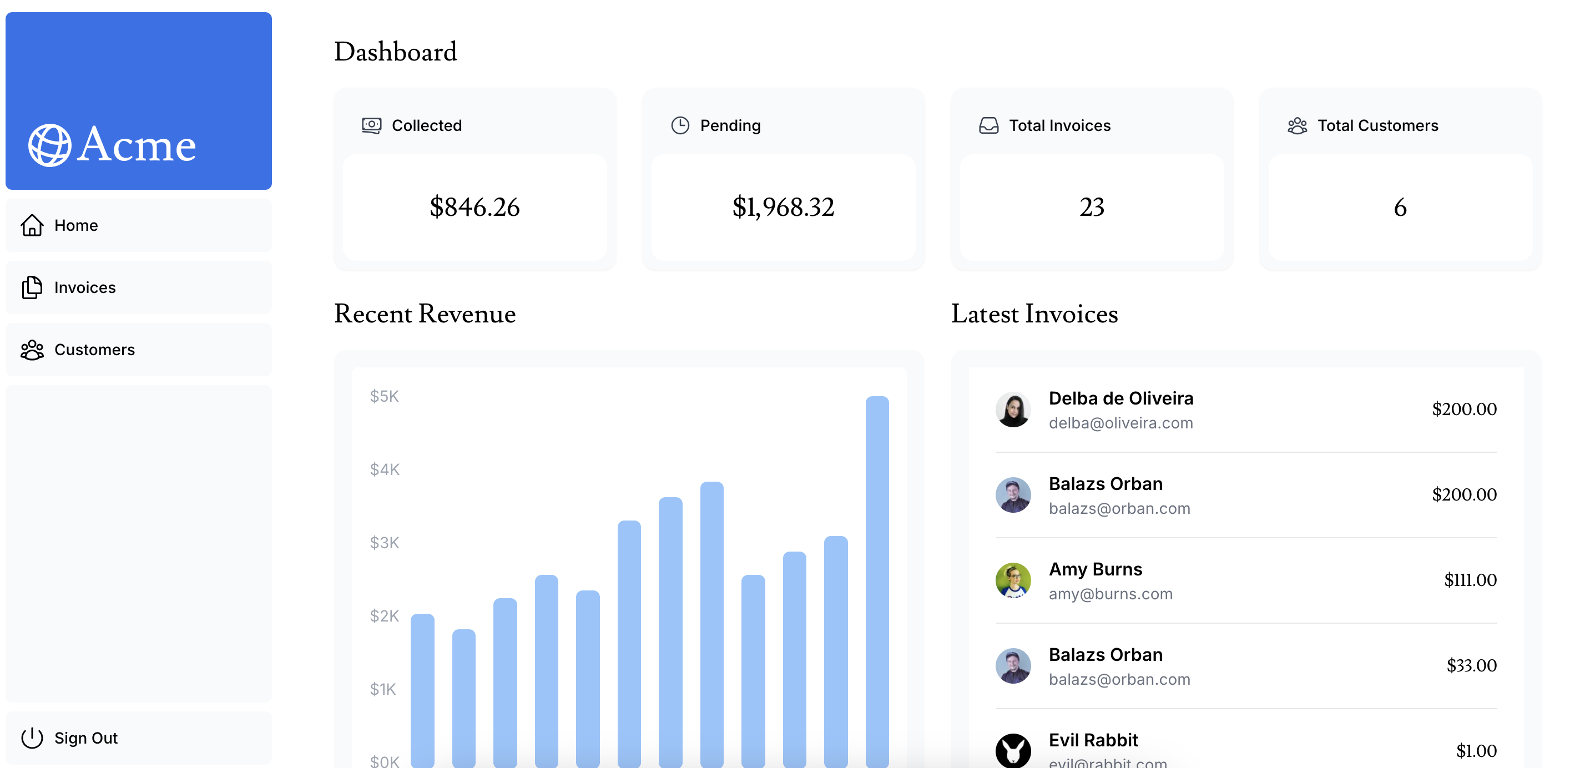The width and height of the screenshot is (1585, 768).
Task: Open the Customers navigation link
Action: pos(138,350)
